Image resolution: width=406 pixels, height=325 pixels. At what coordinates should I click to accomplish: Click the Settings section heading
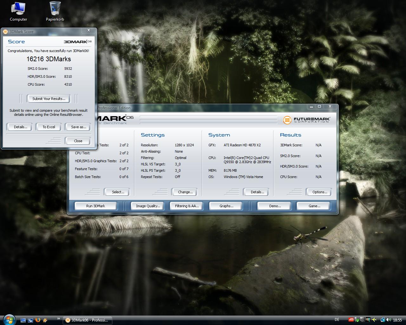pyautogui.click(x=153, y=135)
